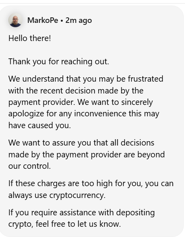Click 'Thank you for reaching out.' line

click(x=59, y=62)
